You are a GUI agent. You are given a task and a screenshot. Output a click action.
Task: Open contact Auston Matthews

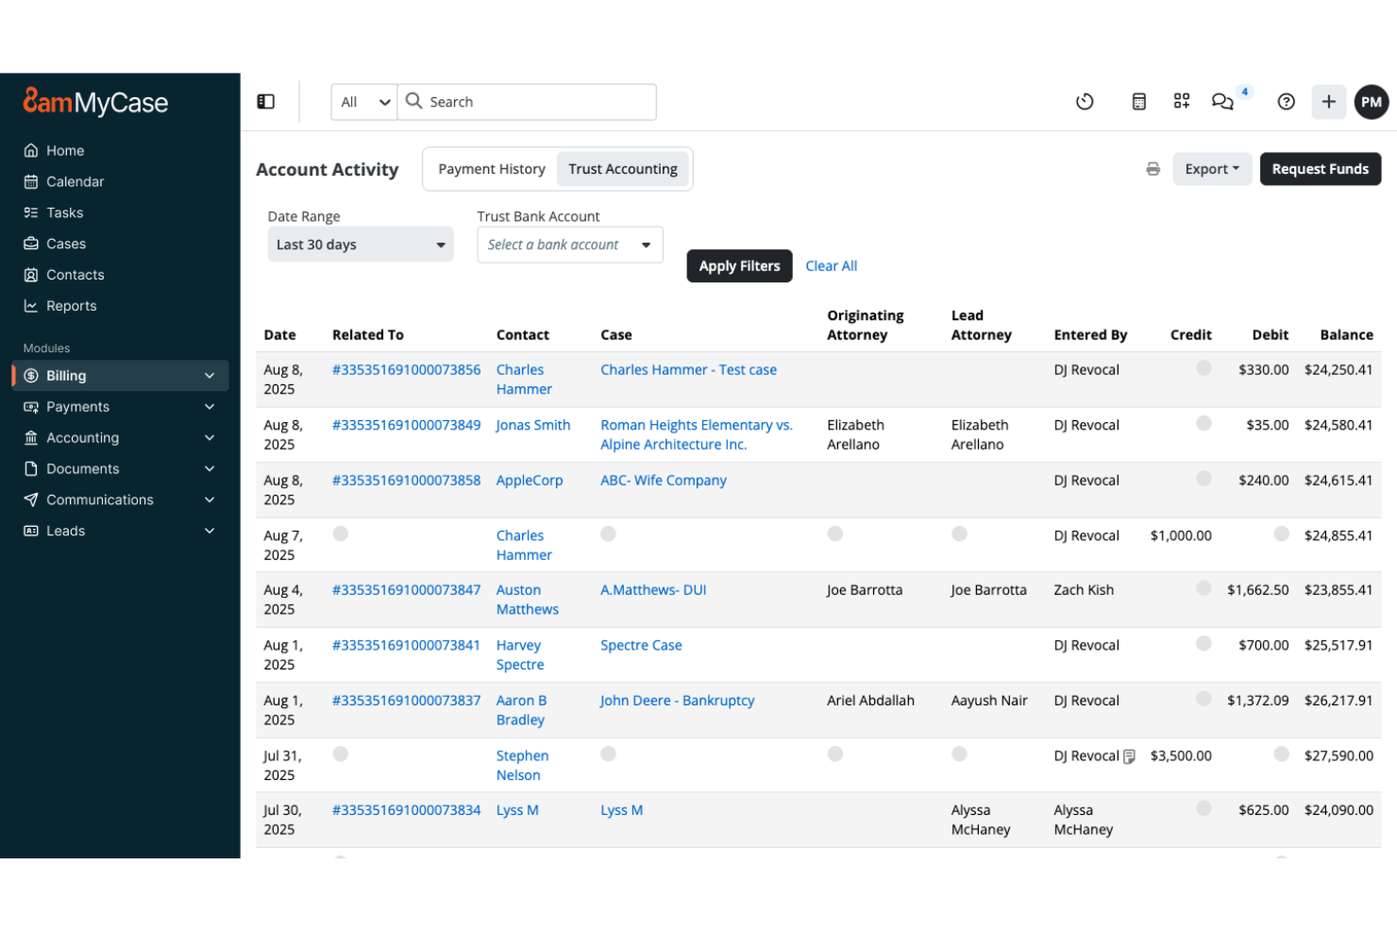(x=528, y=600)
